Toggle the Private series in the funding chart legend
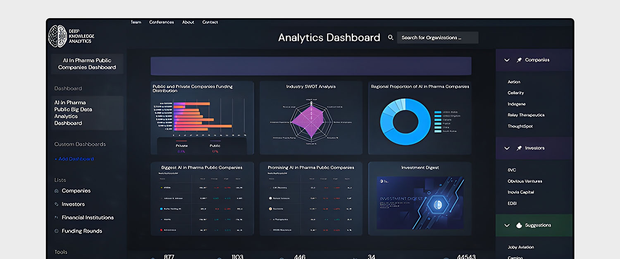 pyautogui.click(x=182, y=146)
